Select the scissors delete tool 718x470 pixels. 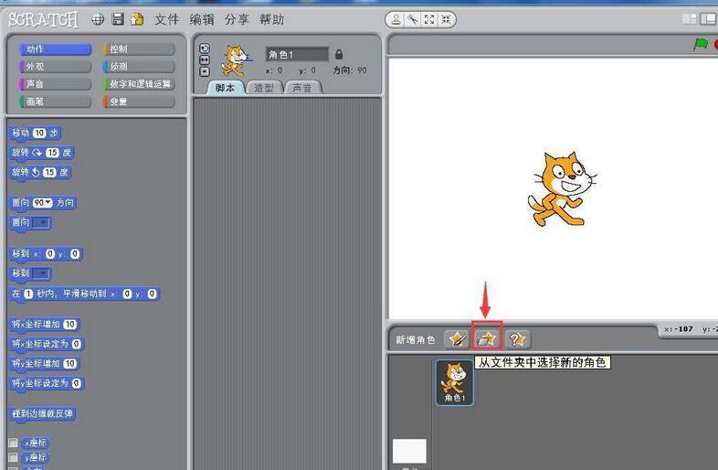click(x=410, y=19)
